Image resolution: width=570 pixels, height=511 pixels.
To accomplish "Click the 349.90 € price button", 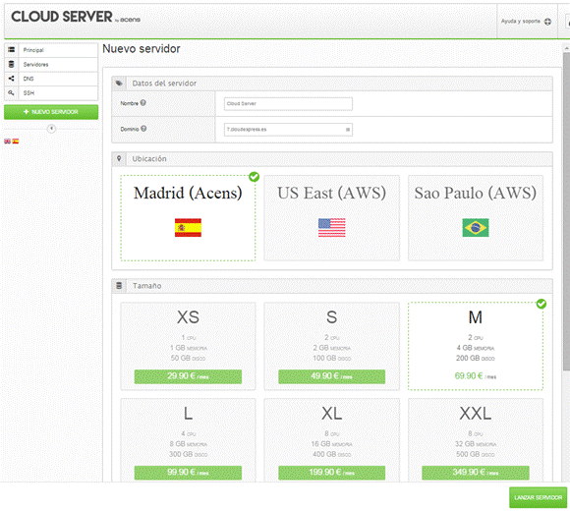I will coord(476,473).
